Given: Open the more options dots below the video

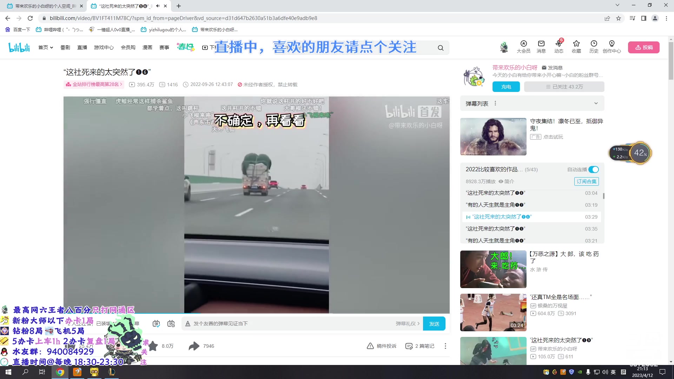Looking at the screenshot, I should [x=445, y=346].
